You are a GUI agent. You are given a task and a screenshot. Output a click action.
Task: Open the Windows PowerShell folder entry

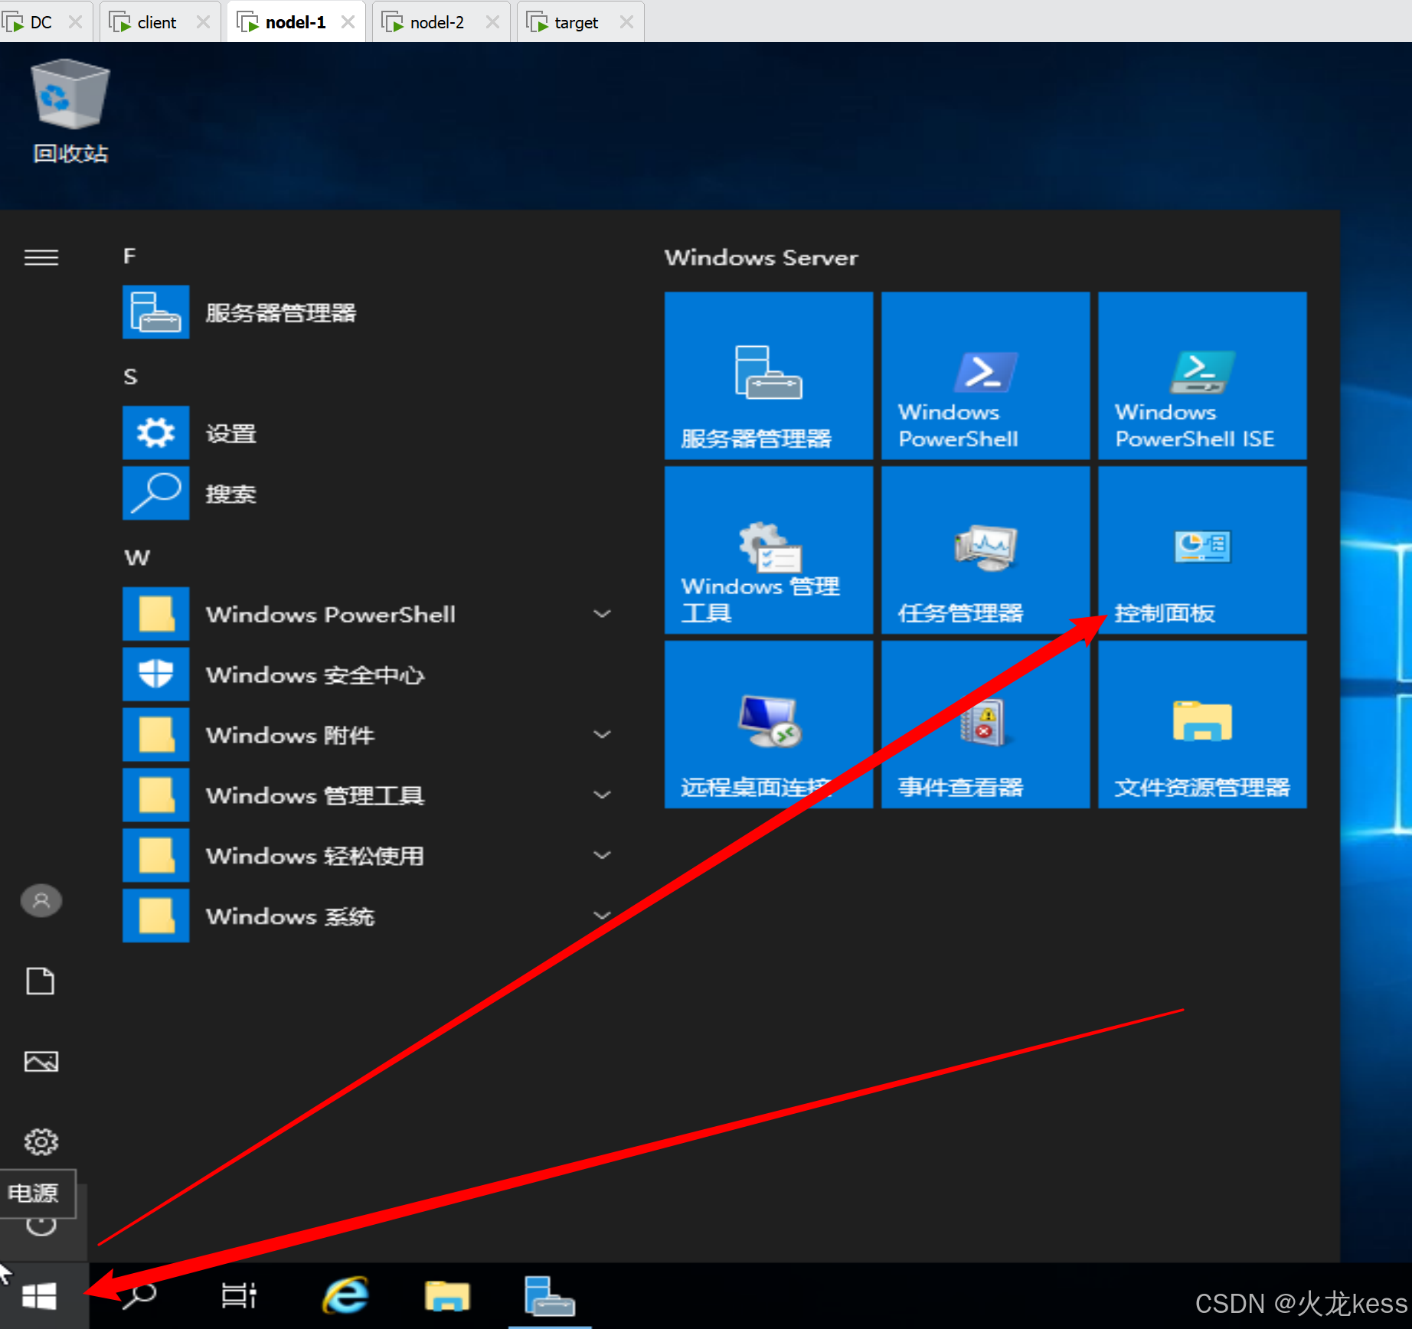[x=368, y=614]
